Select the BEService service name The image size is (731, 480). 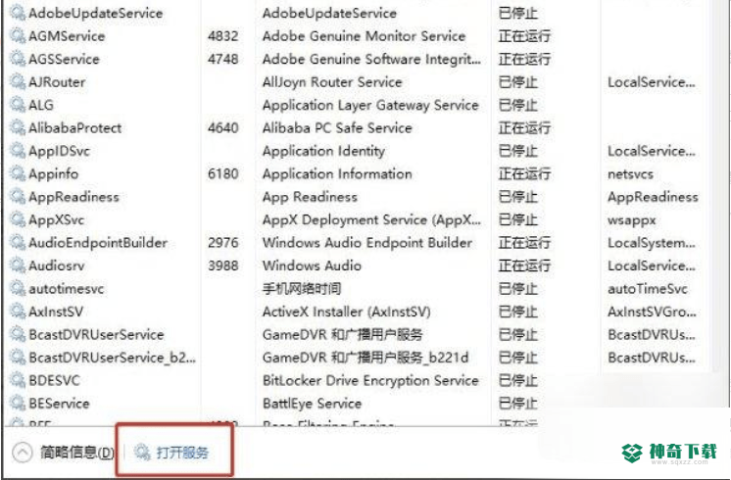59,404
